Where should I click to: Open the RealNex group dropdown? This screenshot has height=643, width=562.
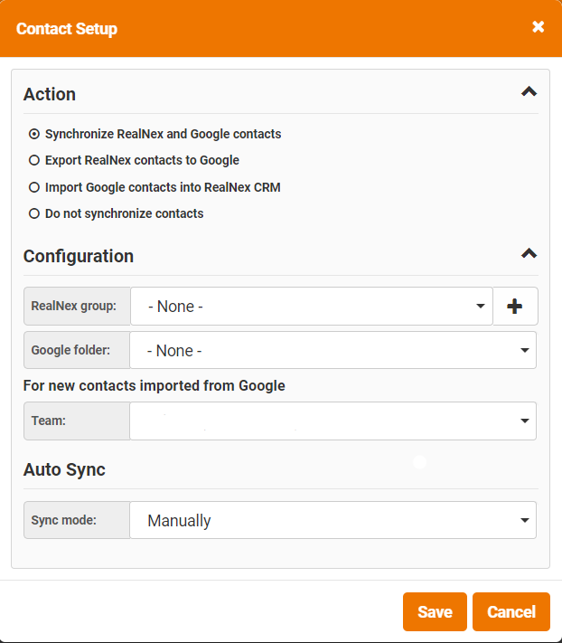pos(312,307)
